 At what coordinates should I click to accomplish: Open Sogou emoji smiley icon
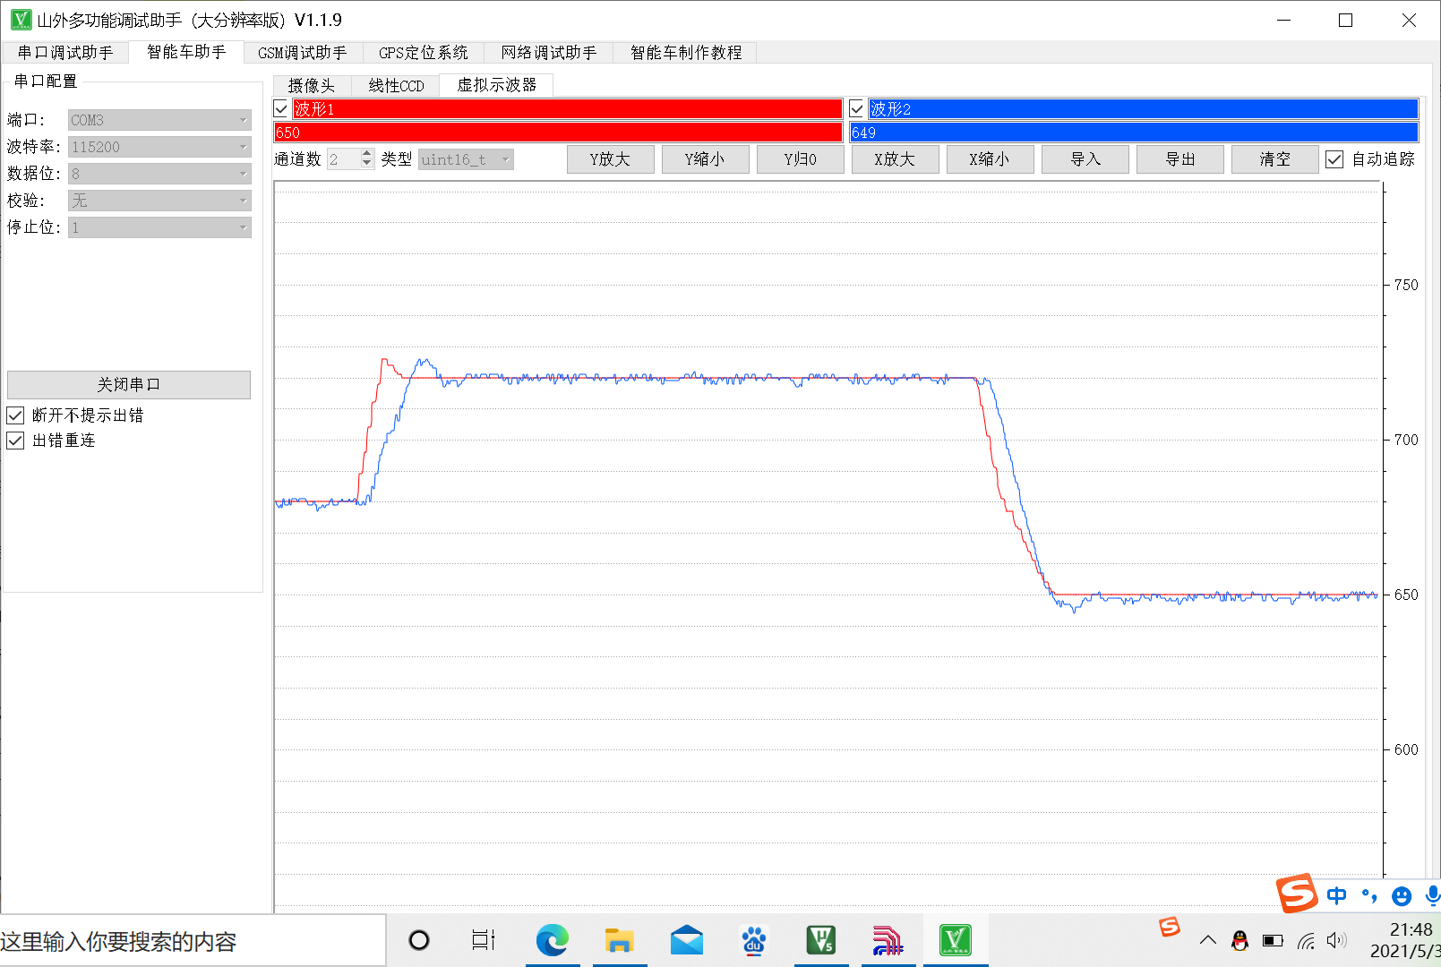pos(1402,895)
